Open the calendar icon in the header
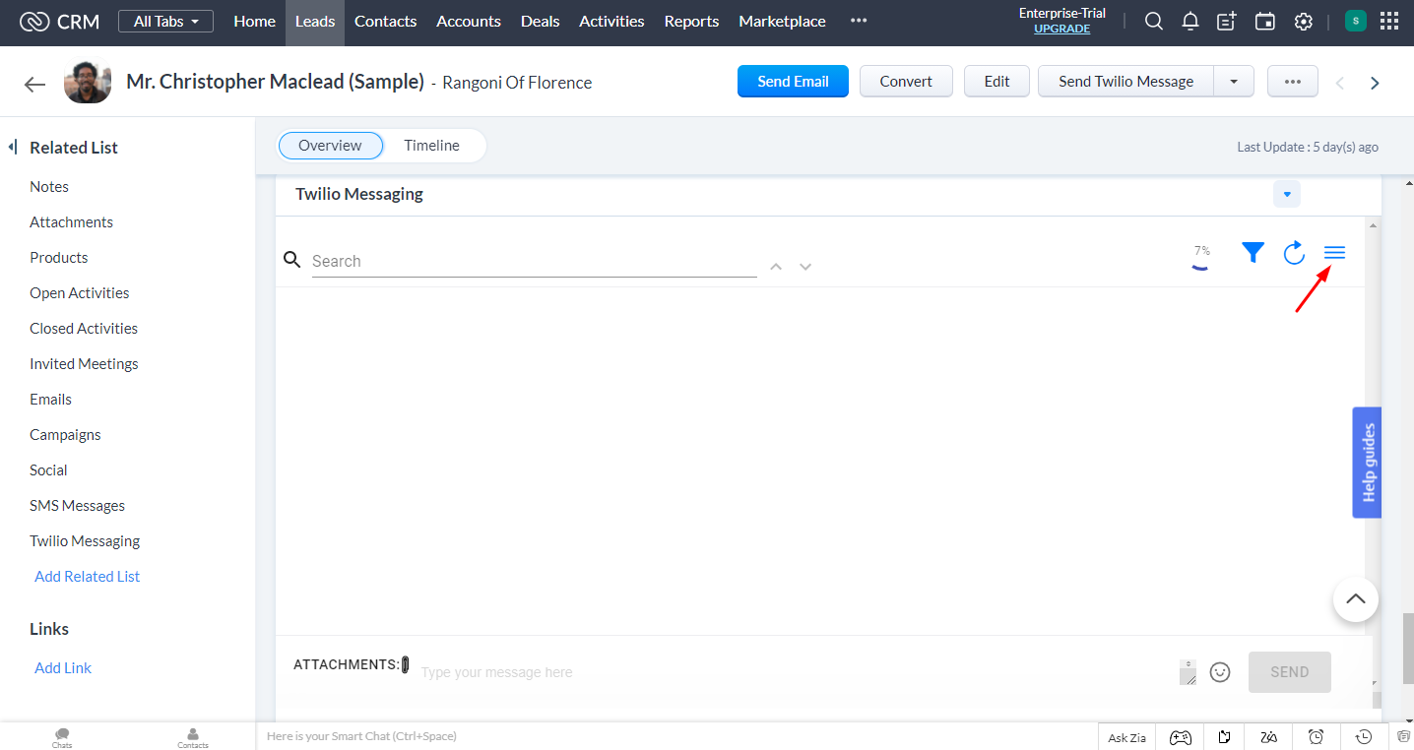1414x750 pixels. [x=1265, y=21]
